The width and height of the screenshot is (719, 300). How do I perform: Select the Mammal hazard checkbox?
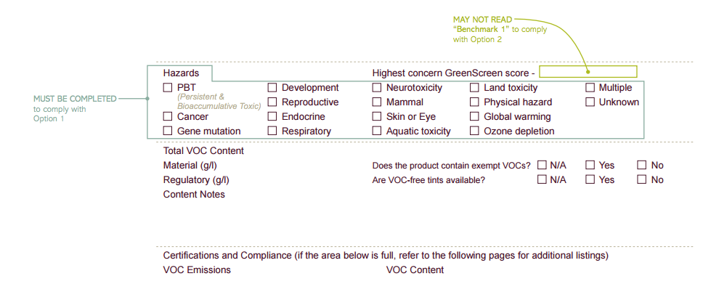click(x=377, y=102)
